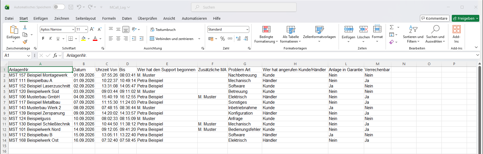Open the font size 11 dropdown
The image size is (483, 154).
[86, 29]
